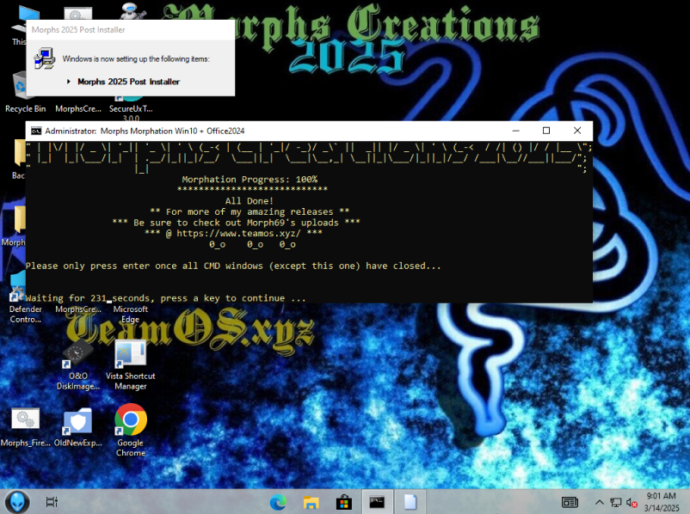Click the 'Morphs 2025 Post Installer' dialog title

pos(78,30)
